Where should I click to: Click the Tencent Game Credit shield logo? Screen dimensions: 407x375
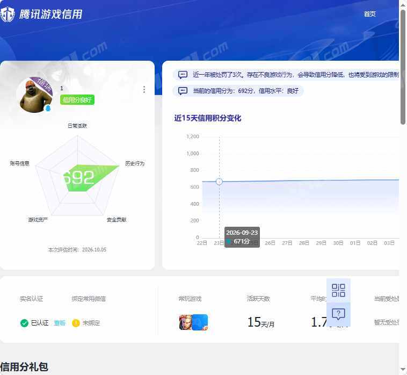click(x=8, y=15)
